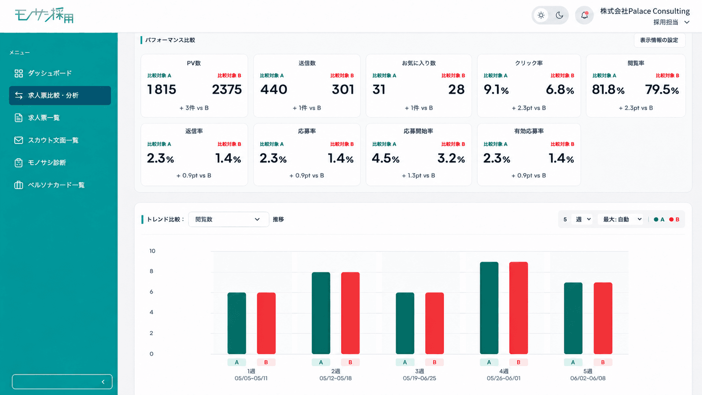702x395 pixels.
Task: Toggle the green A series legend
Action: [x=659, y=220]
